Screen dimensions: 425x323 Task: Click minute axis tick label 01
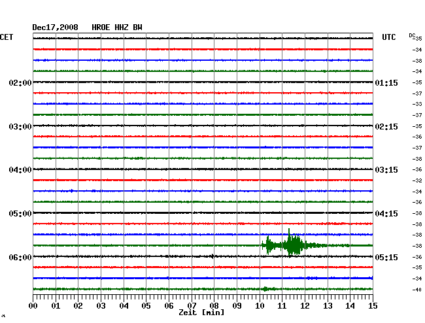click(56, 305)
